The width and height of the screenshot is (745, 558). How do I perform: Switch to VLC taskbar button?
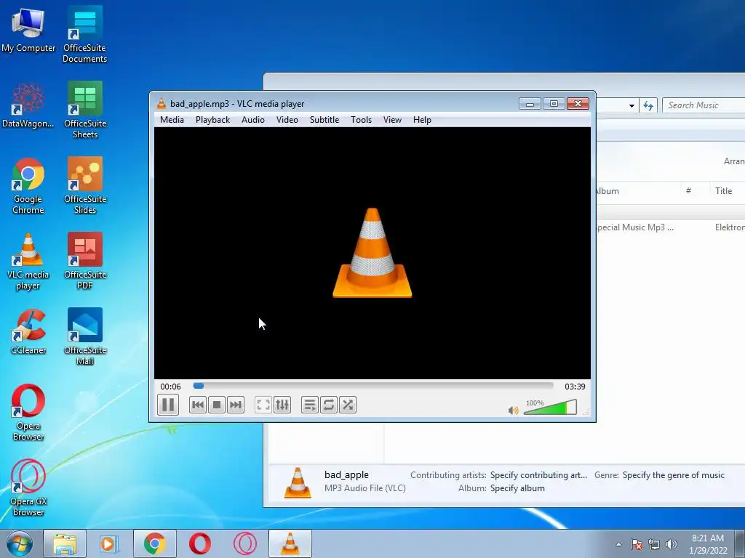[x=290, y=543]
